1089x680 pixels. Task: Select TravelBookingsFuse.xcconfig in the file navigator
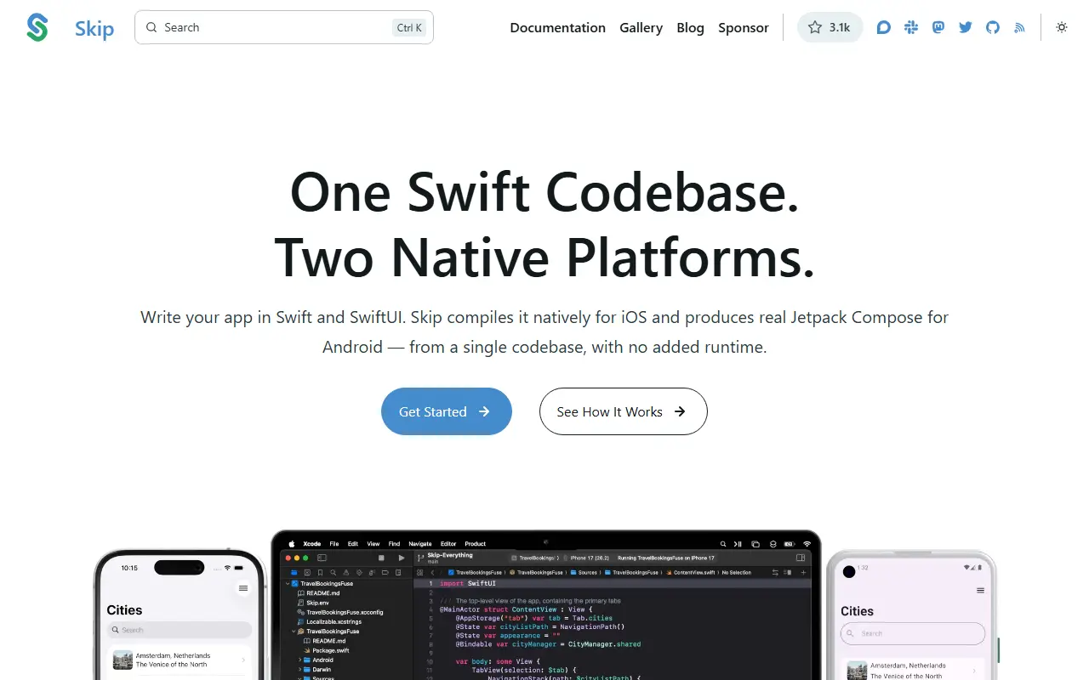coord(340,612)
